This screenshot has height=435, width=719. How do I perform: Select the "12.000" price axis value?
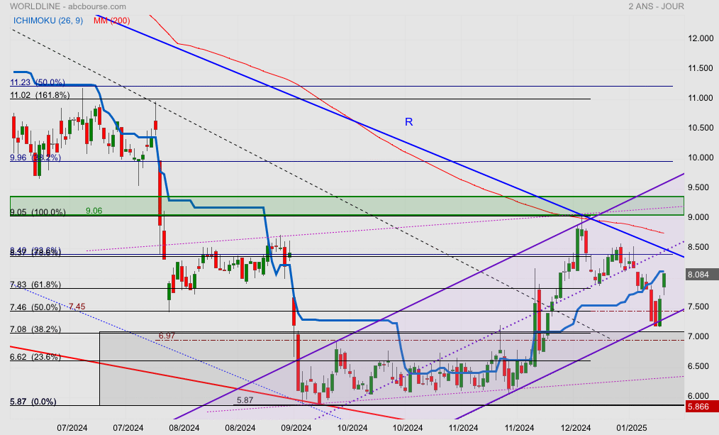pyautogui.click(x=701, y=38)
